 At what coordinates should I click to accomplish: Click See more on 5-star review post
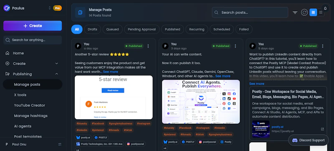111,72
